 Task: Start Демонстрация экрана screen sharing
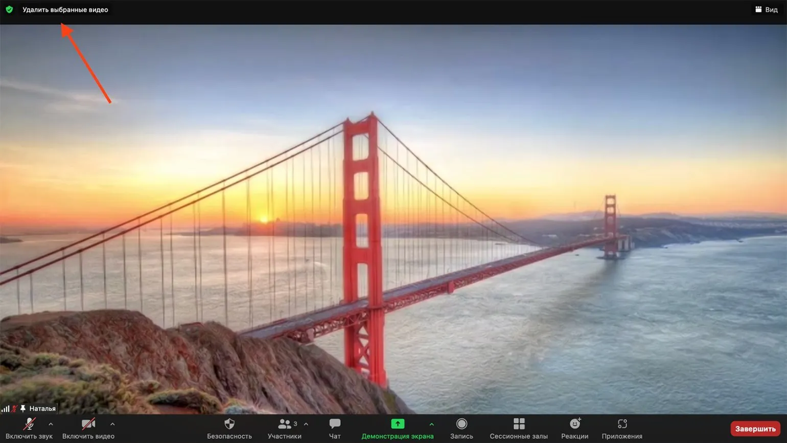click(x=397, y=429)
